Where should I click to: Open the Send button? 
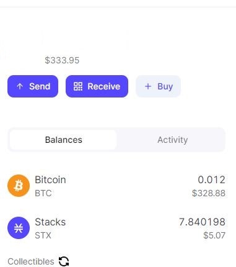[33, 86]
